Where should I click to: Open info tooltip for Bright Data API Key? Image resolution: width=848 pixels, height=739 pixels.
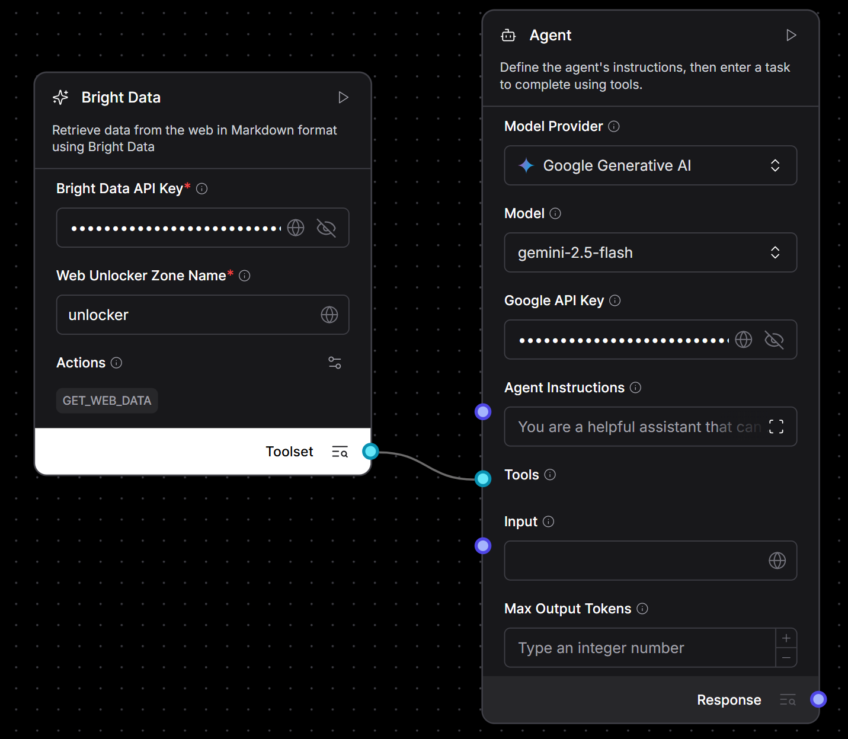coord(201,188)
